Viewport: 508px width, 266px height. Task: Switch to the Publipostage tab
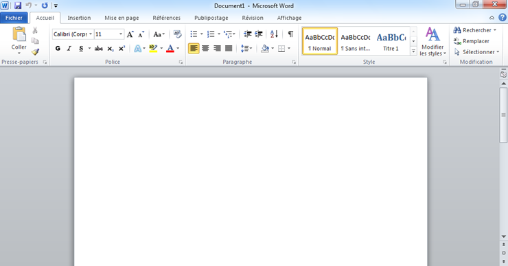tap(211, 18)
